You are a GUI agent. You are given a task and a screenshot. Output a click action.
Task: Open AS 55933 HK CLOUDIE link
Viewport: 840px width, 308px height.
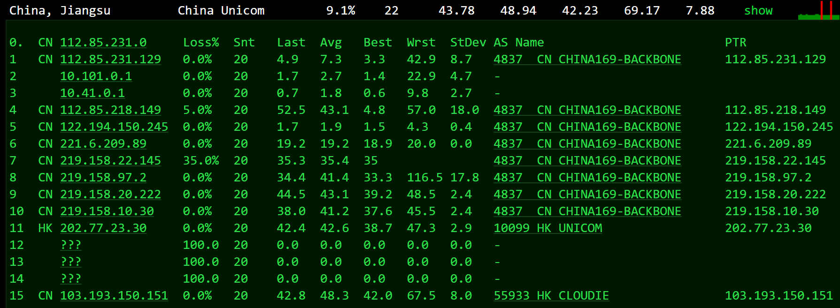[x=551, y=296]
